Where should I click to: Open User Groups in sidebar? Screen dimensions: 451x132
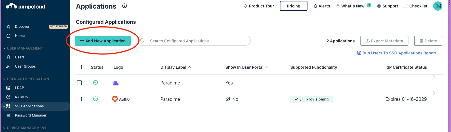tap(25, 66)
